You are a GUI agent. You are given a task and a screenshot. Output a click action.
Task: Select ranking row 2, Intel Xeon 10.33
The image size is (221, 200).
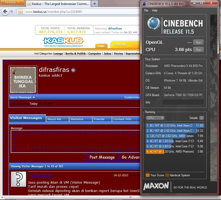pos(175,130)
